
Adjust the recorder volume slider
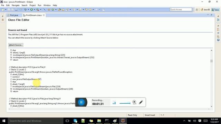tap(125, 103)
